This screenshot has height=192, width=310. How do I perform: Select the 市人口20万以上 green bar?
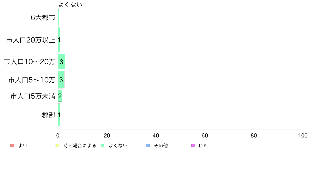click(x=59, y=40)
